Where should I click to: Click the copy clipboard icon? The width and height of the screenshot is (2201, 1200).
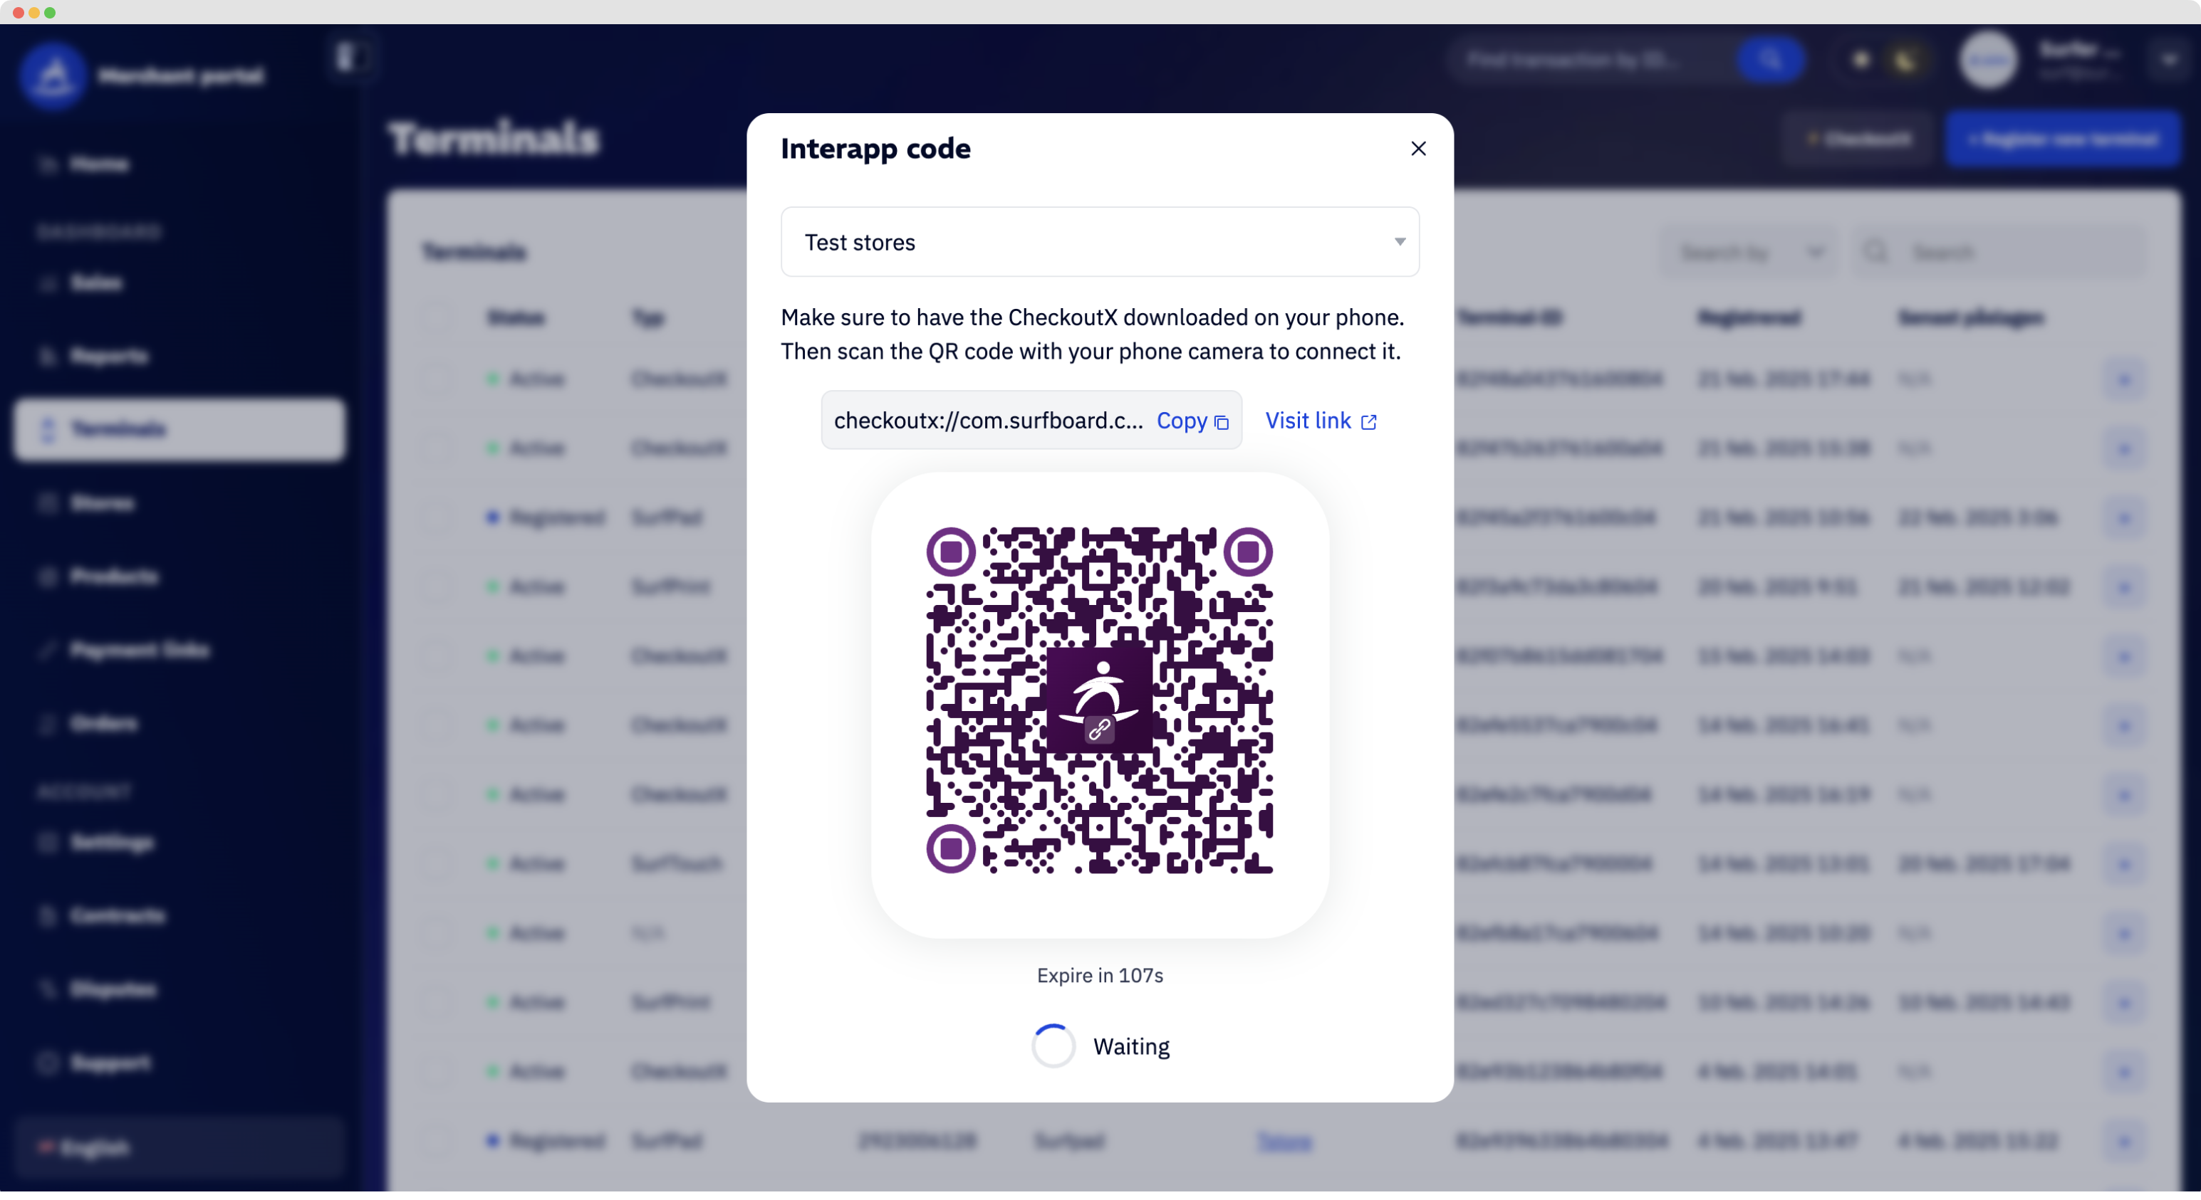coord(1222,423)
